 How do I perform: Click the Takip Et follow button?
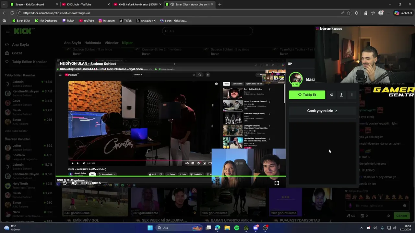click(x=307, y=95)
